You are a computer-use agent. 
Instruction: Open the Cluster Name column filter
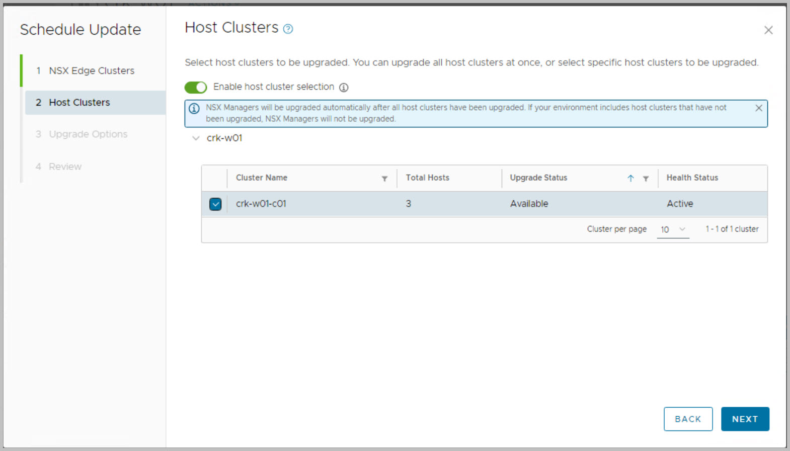(384, 179)
